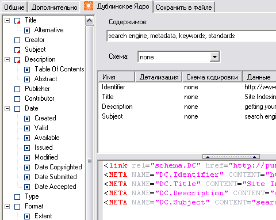Sort by Схема кодировки column header
Screen dimensions: 276x220
(x=212, y=77)
